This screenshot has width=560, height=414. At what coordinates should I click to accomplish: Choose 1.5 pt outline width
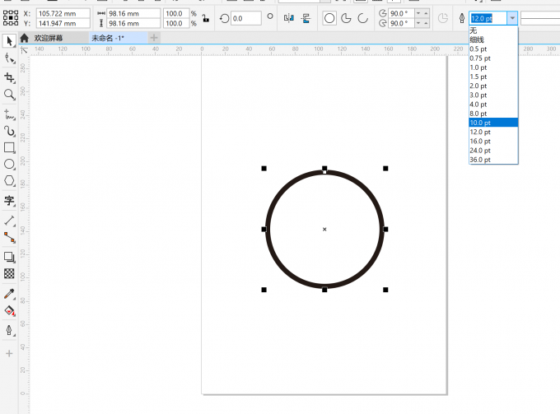click(493, 77)
